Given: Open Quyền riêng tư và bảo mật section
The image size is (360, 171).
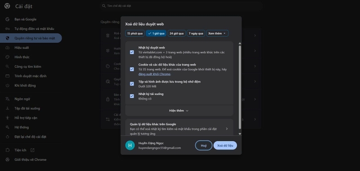Looking at the screenshot, I should tap(31, 38).
